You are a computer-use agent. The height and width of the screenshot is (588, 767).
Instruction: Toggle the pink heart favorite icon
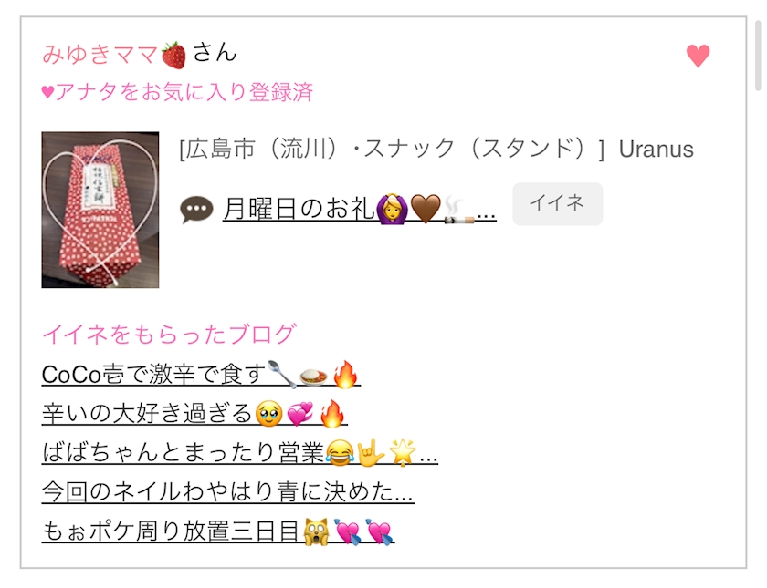tap(698, 56)
